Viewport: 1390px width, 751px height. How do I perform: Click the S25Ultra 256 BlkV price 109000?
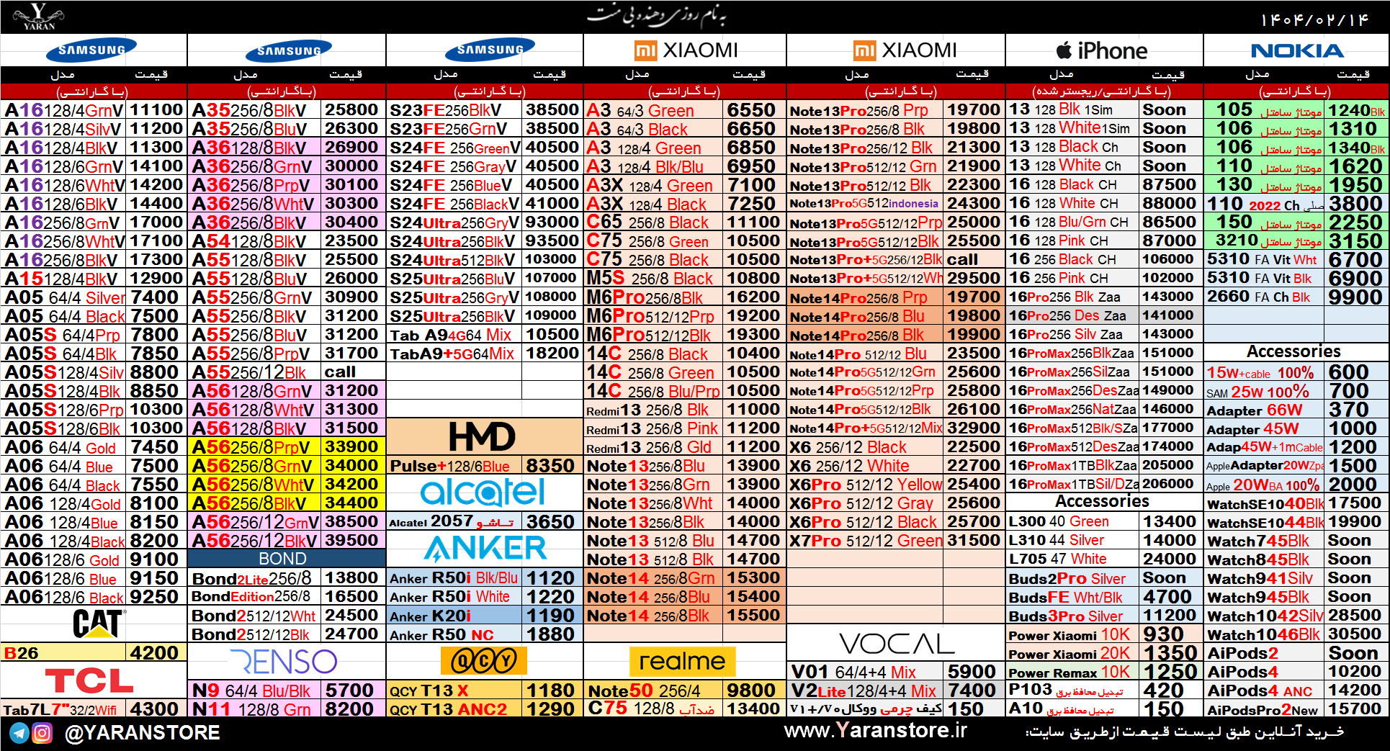click(551, 315)
